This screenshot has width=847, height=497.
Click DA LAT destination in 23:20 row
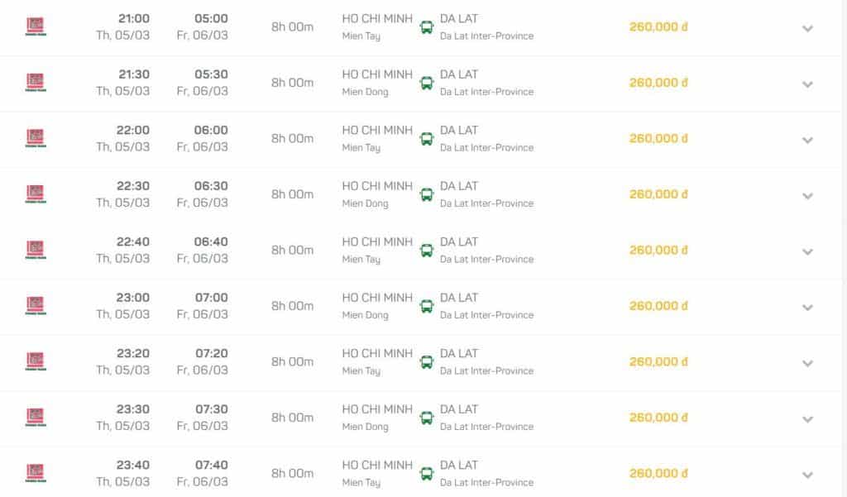coord(458,353)
